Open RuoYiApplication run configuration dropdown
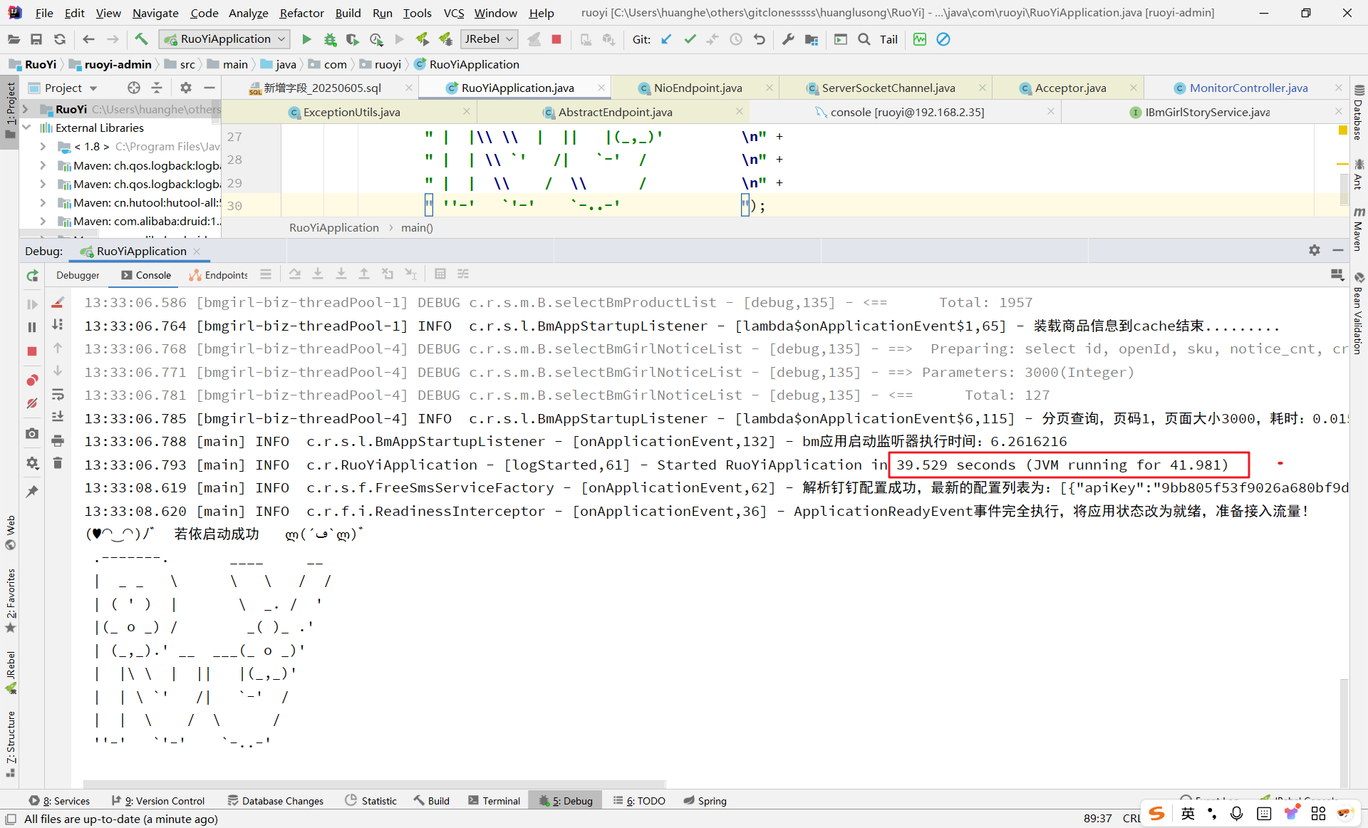 [225, 39]
